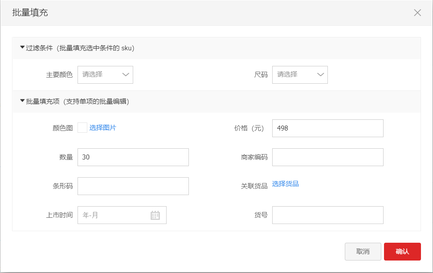Focus the 条形码 input field

133,186
